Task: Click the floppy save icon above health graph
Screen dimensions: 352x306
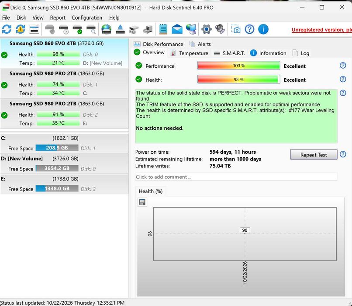Action: click(142, 202)
